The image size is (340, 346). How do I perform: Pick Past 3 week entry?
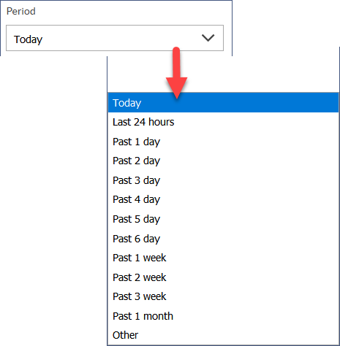(x=223, y=296)
